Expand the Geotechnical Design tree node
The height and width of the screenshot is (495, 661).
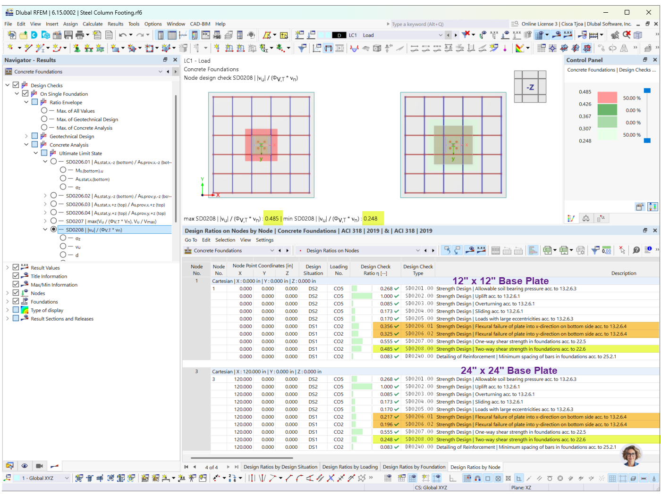click(x=26, y=136)
